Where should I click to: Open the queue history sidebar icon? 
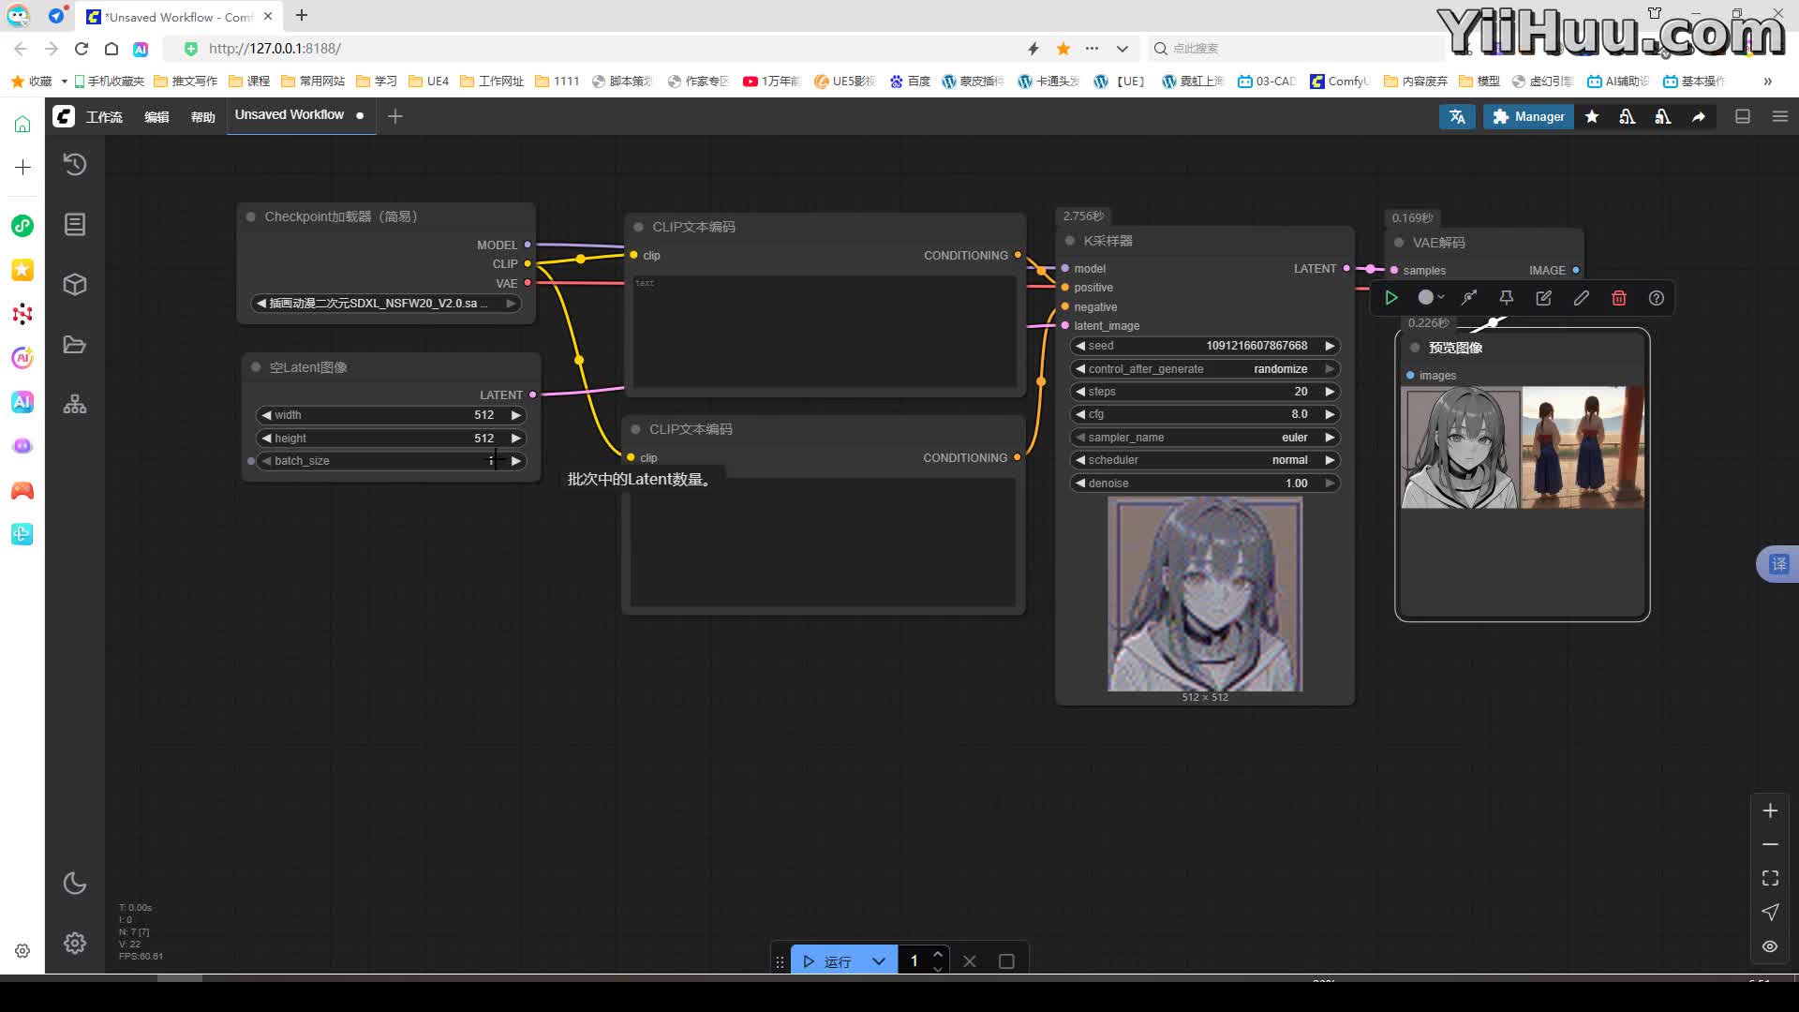coord(75,165)
